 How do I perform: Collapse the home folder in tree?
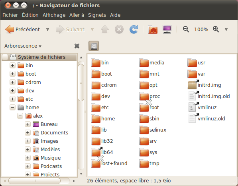(12, 107)
